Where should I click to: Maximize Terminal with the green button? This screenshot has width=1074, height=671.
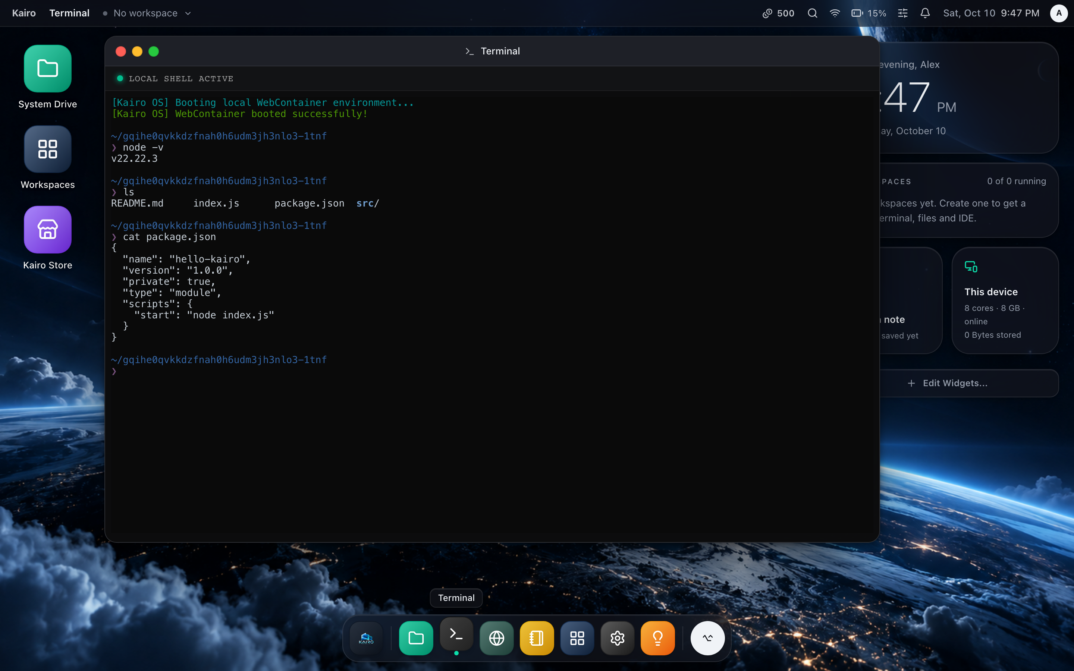pyautogui.click(x=154, y=51)
